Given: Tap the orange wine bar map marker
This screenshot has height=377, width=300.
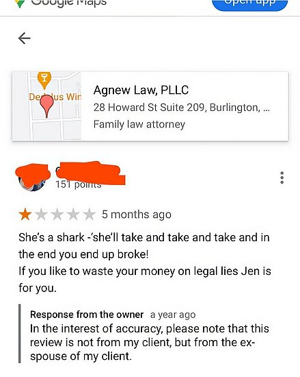Looking at the screenshot, I should click(44, 80).
